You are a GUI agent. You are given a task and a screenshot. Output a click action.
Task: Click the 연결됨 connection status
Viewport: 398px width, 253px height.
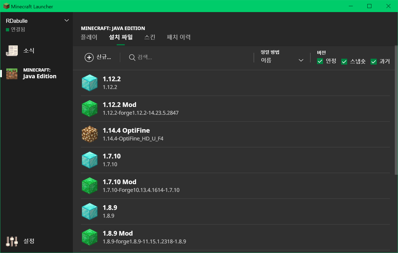16,29
